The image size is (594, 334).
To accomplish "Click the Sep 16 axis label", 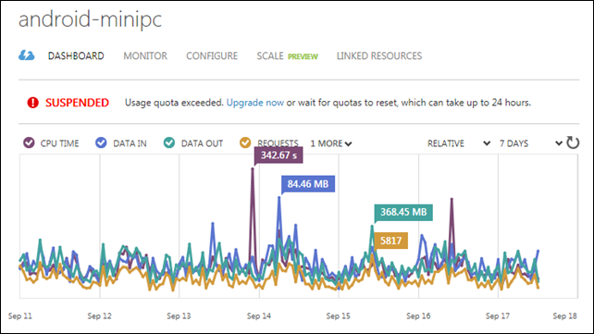I will 418,315.
